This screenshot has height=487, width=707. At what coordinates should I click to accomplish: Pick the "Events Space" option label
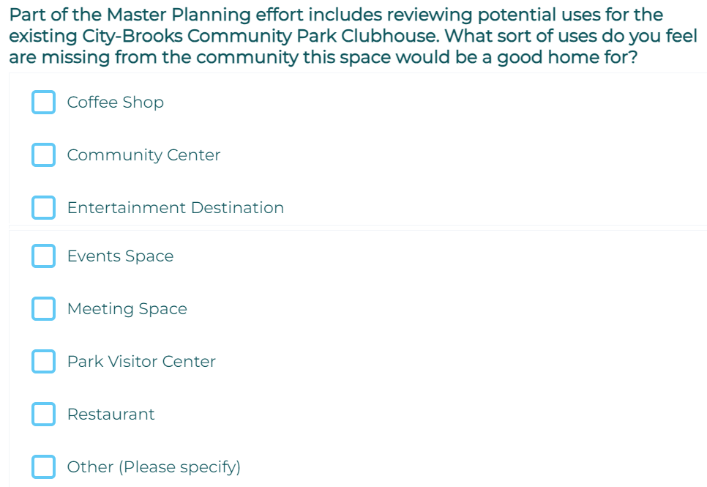[120, 256]
